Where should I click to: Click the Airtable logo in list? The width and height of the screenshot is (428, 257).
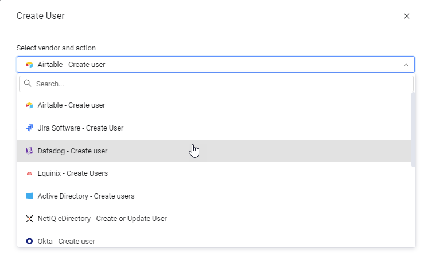29,105
